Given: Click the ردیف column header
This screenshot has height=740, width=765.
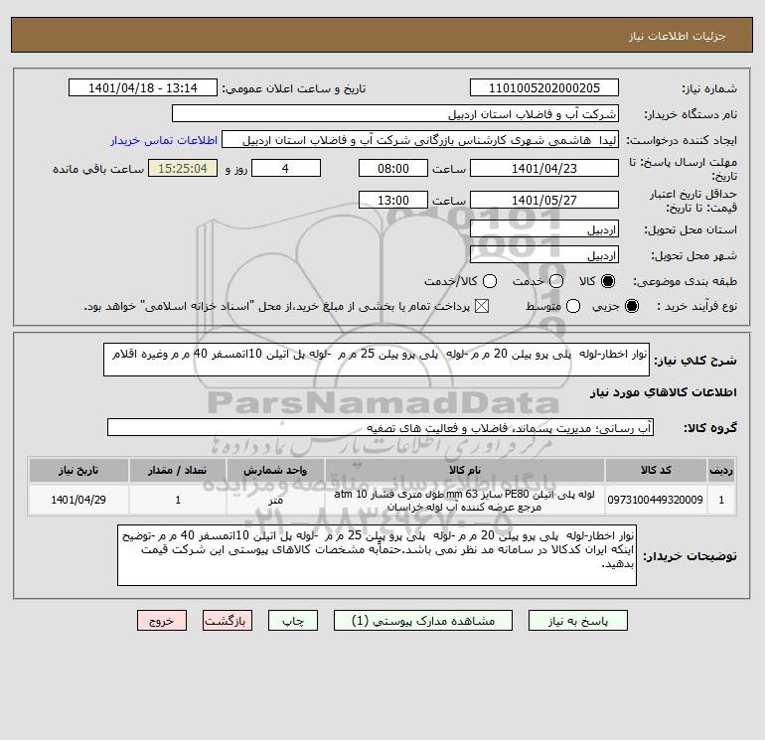Looking at the screenshot, I should point(721,470).
